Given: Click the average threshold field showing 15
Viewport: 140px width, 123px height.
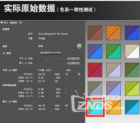Looking at the screenshot, I should 73,59.
